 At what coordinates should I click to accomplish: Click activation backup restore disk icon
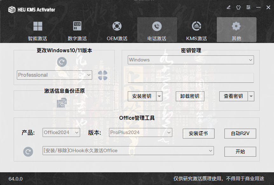tap(62, 103)
